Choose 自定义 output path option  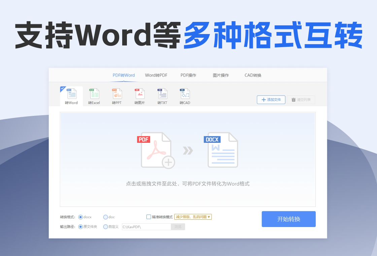click(x=105, y=227)
